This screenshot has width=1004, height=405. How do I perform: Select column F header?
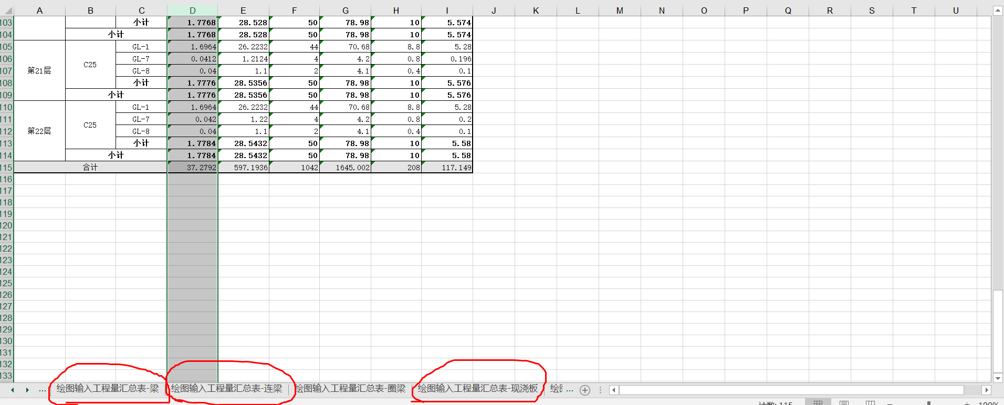pyautogui.click(x=294, y=11)
